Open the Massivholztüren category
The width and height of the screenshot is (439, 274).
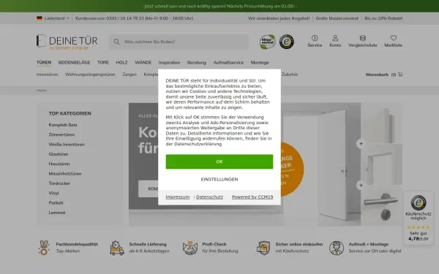tap(65, 174)
